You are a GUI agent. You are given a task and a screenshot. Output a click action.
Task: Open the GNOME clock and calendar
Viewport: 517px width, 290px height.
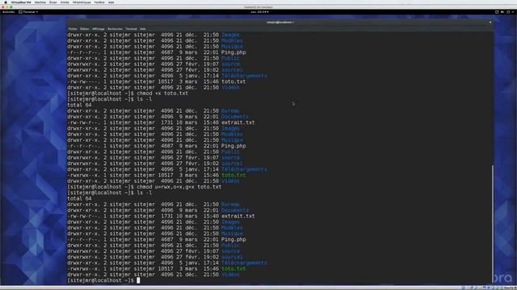[259, 12]
